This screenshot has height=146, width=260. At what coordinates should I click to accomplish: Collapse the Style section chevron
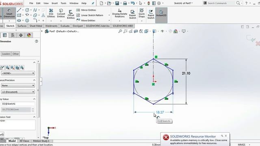pos(34,62)
